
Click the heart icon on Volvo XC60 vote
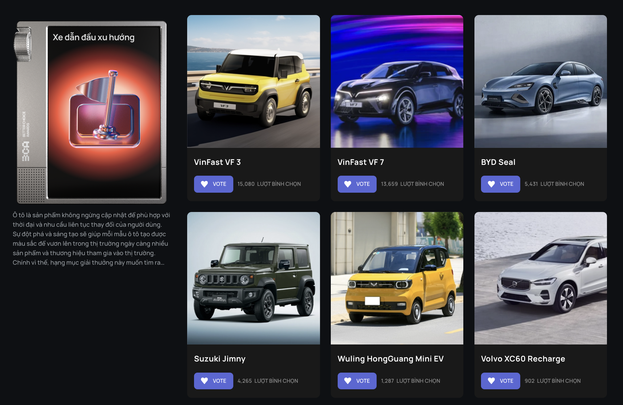(491, 381)
